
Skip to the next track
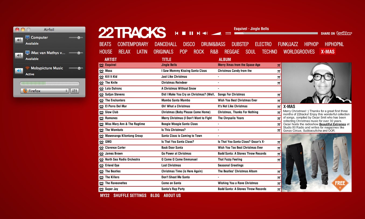pos(198,33)
